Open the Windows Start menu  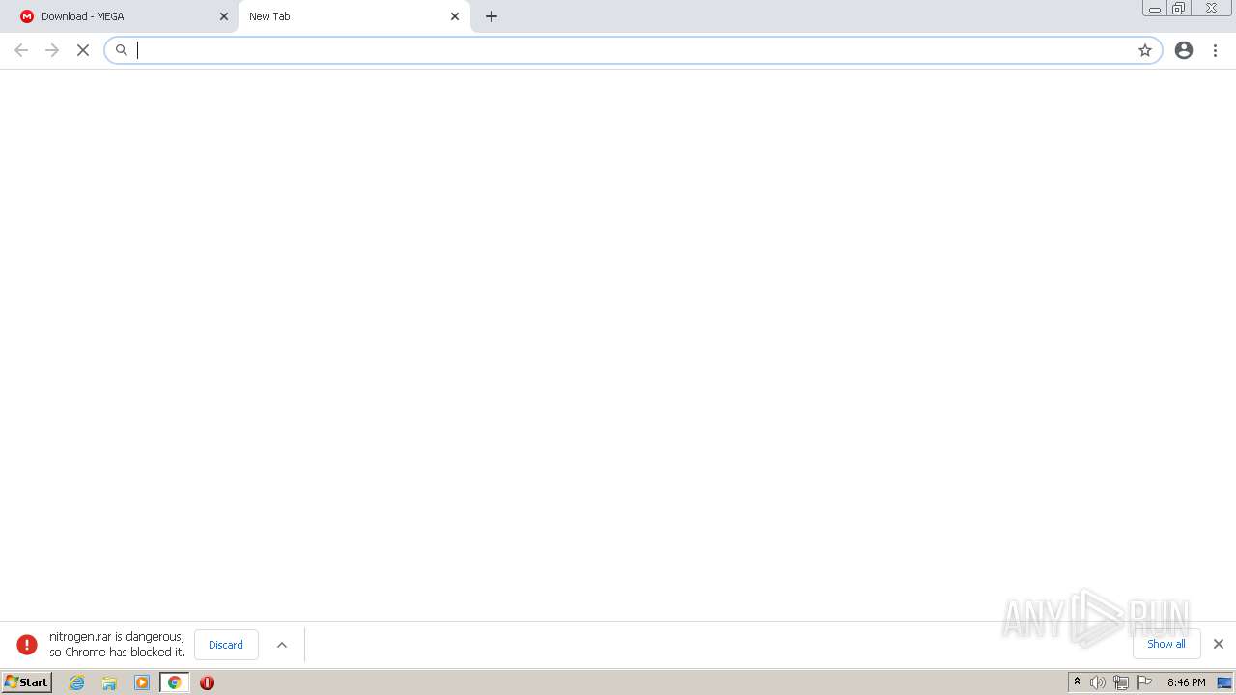click(x=26, y=682)
